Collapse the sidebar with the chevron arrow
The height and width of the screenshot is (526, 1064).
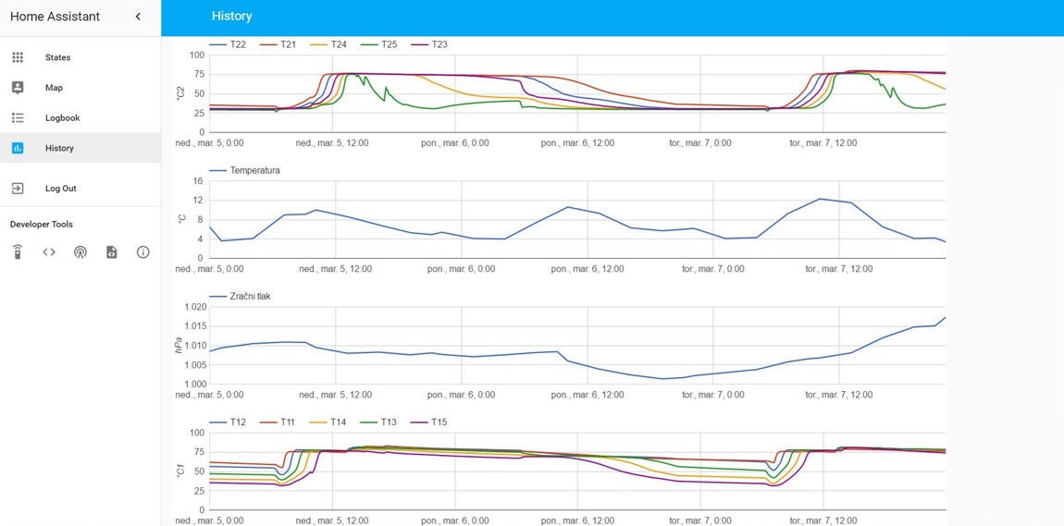point(138,17)
